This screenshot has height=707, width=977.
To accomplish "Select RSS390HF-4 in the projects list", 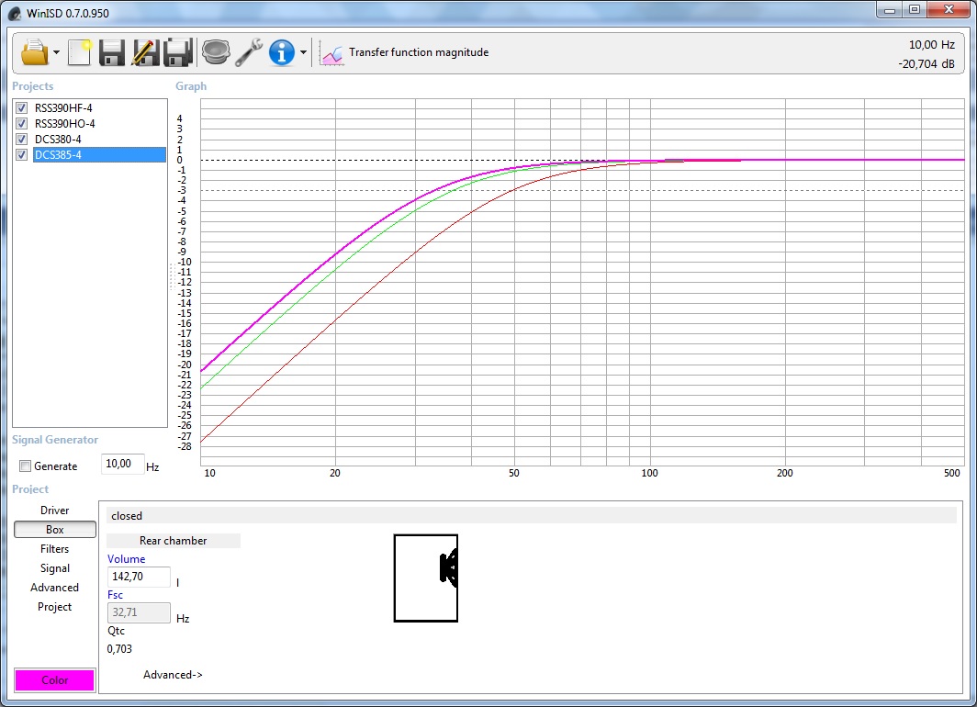I will pyautogui.click(x=63, y=107).
